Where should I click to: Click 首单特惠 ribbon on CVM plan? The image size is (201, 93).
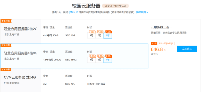[6, 69]
